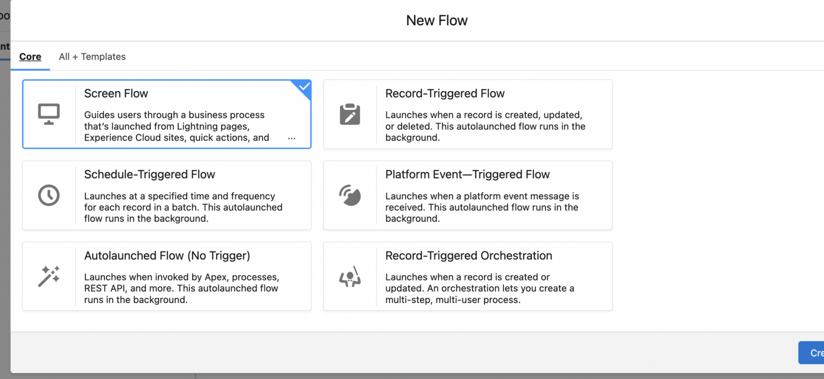
Task: Click the Autolaunched Flow magic wand icon
Action: pyautogui.click(x=48, y=275)
